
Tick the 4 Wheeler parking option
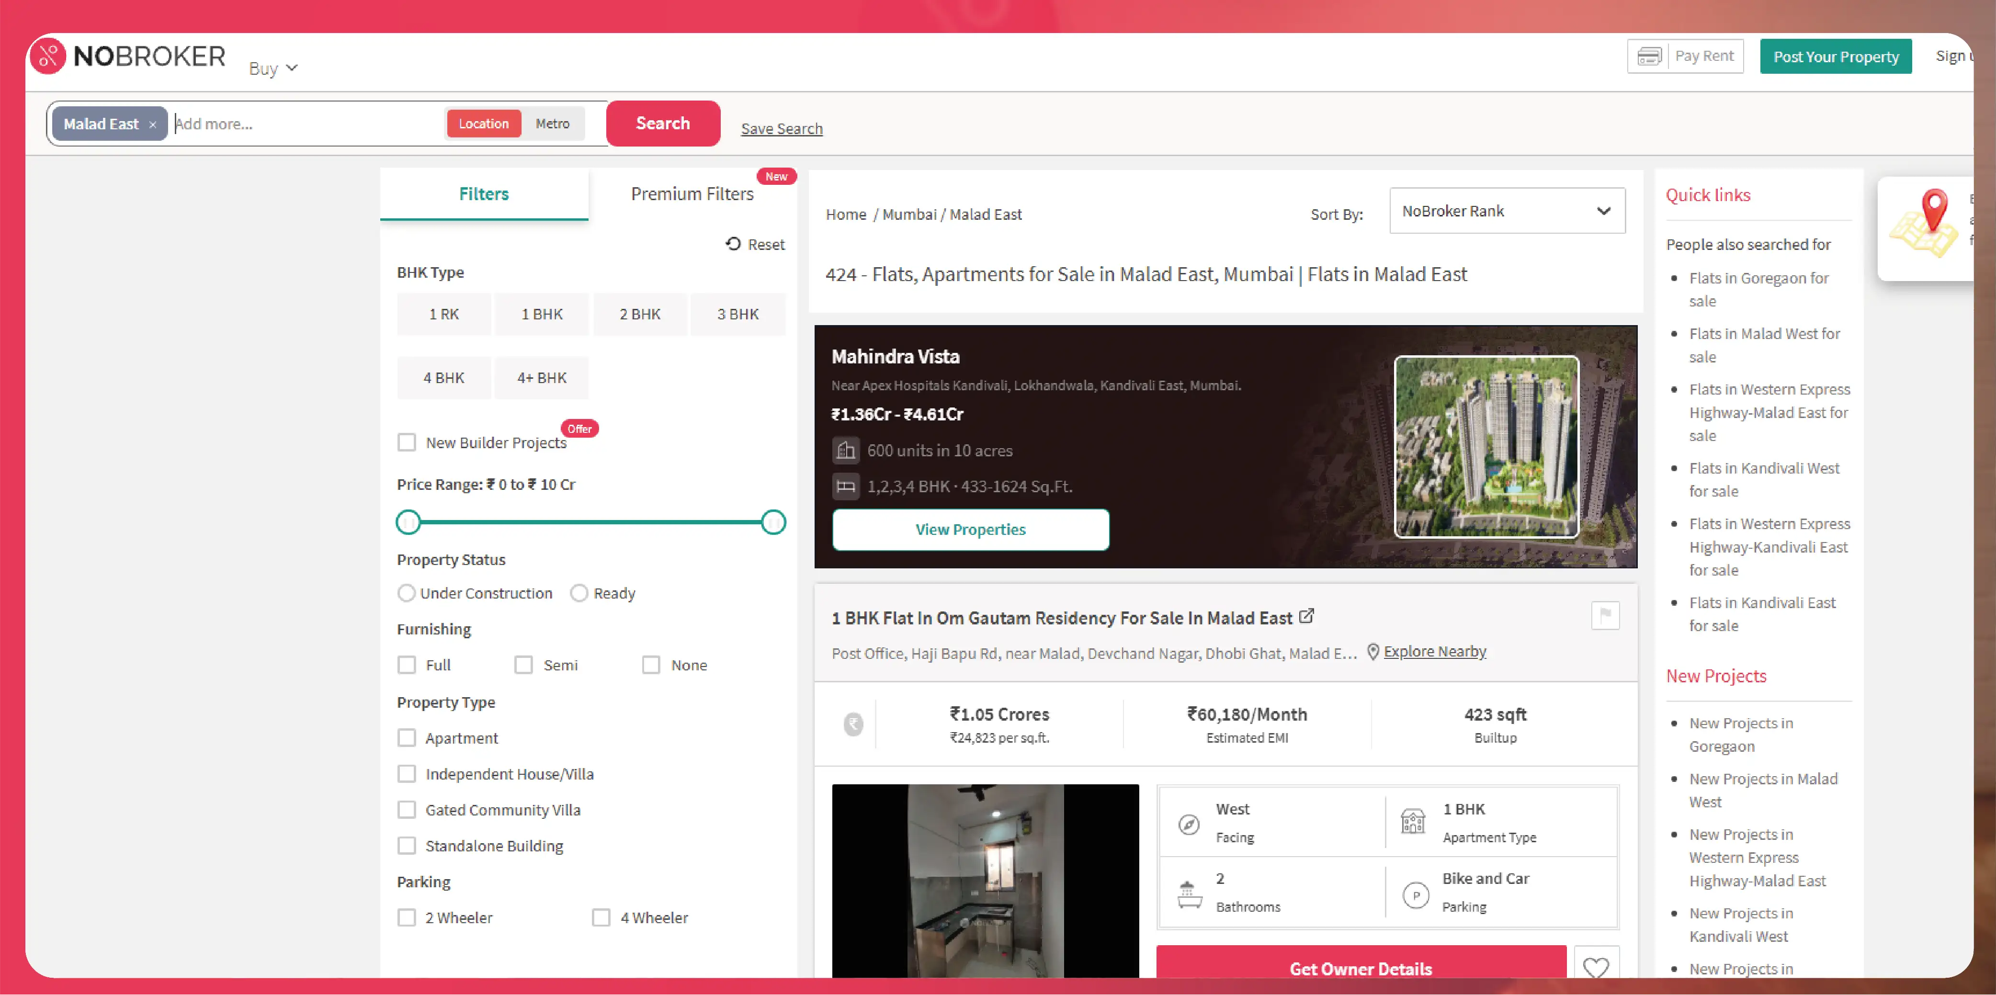pyautogui.click(x=601, y=917)
